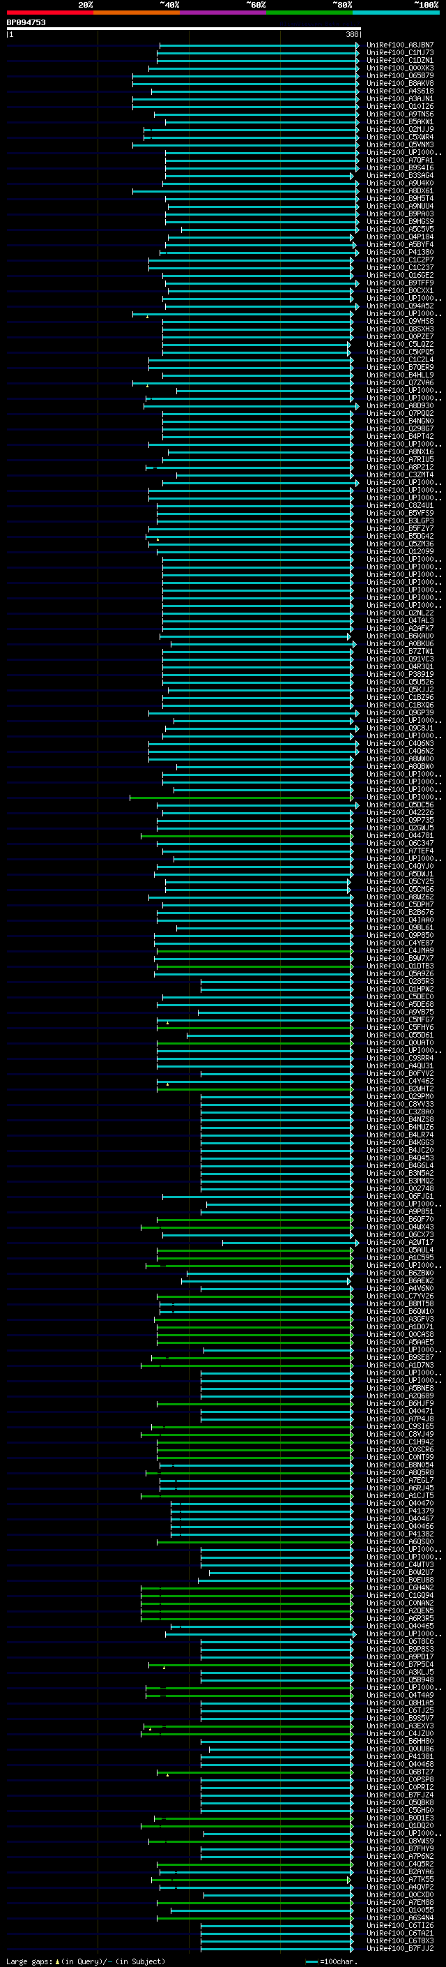Image resolution: width=446 pixels, height=1967 pixels.
Task: Click the alignment bar for UniRef100_A5C5V5
Action: tap(270, 229)
